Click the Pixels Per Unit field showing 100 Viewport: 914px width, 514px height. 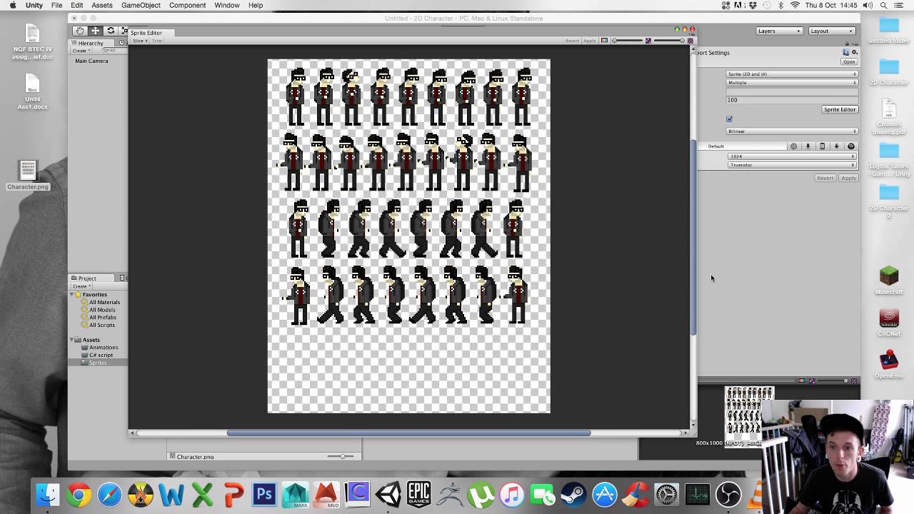[792, 100]
